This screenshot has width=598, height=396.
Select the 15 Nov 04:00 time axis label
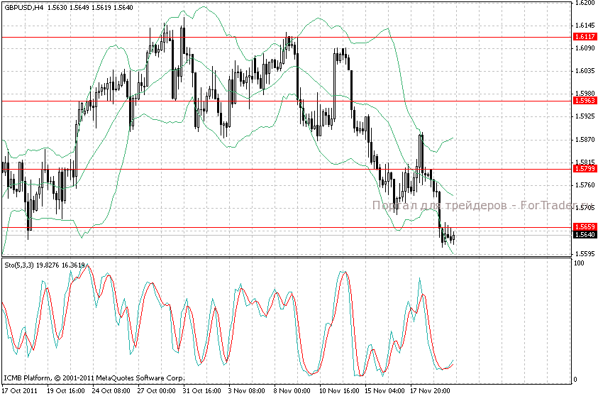click(x=383, y=390)
